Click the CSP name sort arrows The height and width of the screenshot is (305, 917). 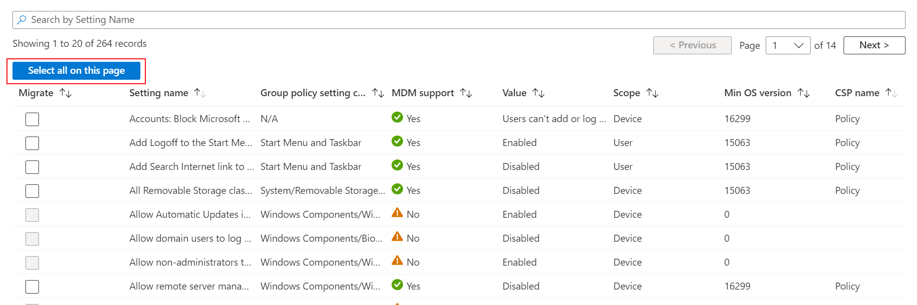892,93
